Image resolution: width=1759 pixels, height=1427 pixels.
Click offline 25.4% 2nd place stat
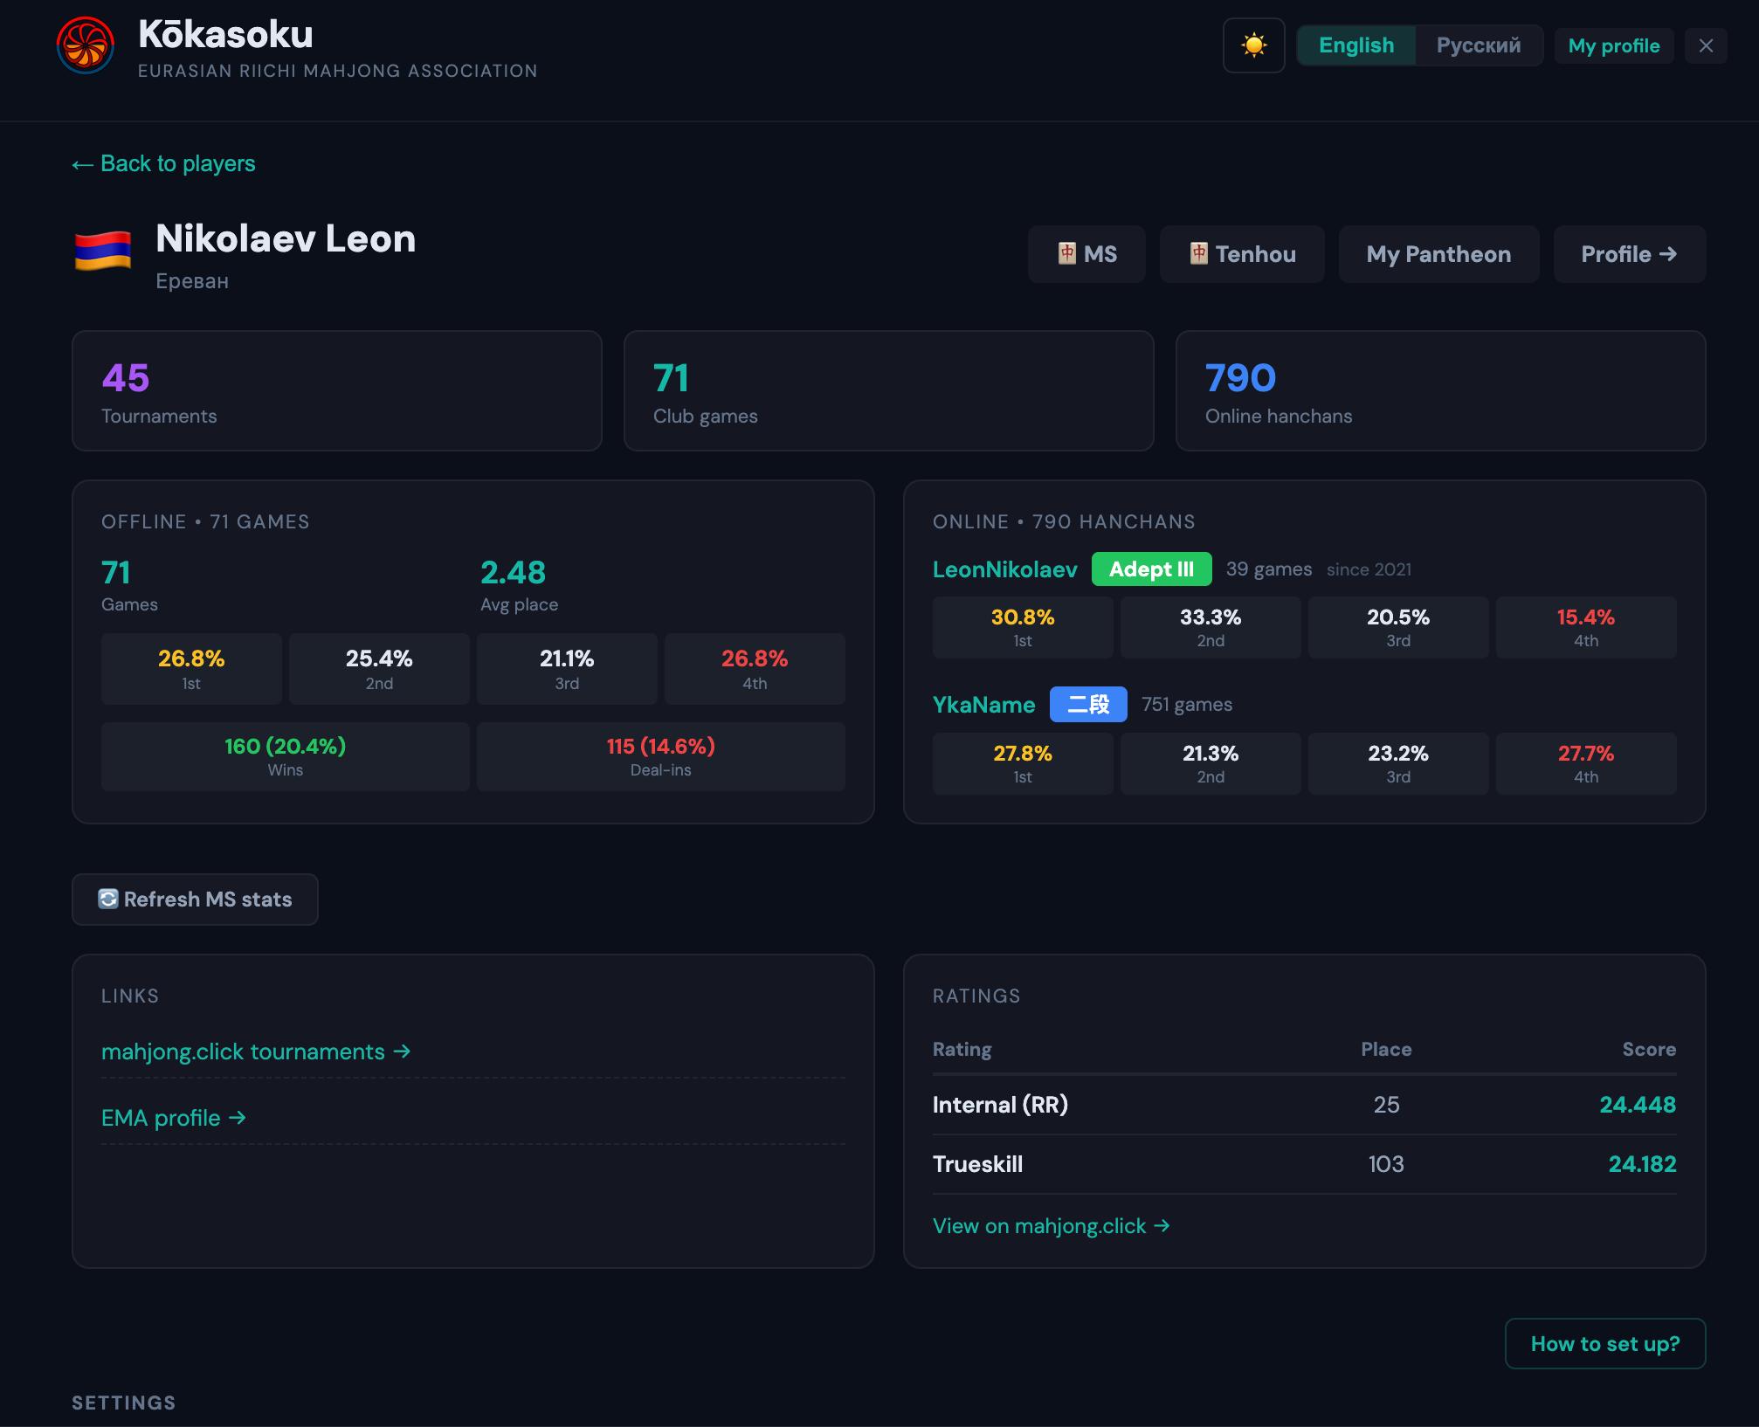click(x=379, y=669)
